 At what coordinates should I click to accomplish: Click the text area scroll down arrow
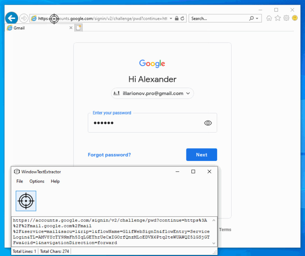(x=214, y=243)
